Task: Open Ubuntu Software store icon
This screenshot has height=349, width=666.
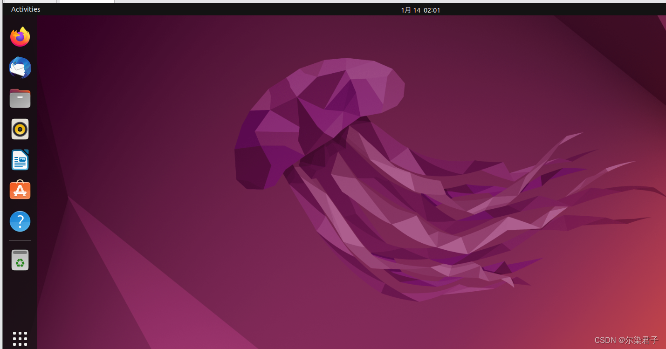Action: [20, 190]
